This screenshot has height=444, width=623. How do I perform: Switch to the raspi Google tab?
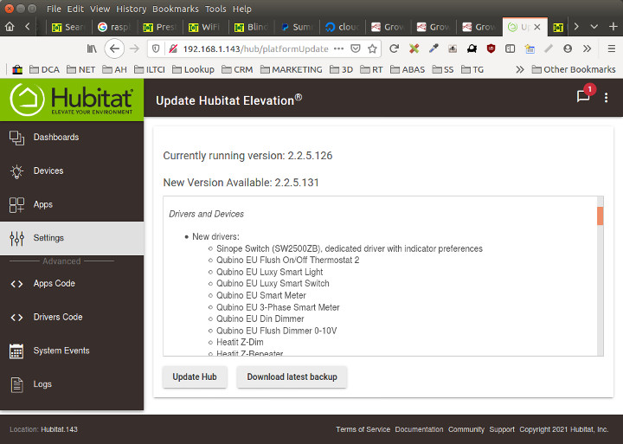tap(114, 27)
